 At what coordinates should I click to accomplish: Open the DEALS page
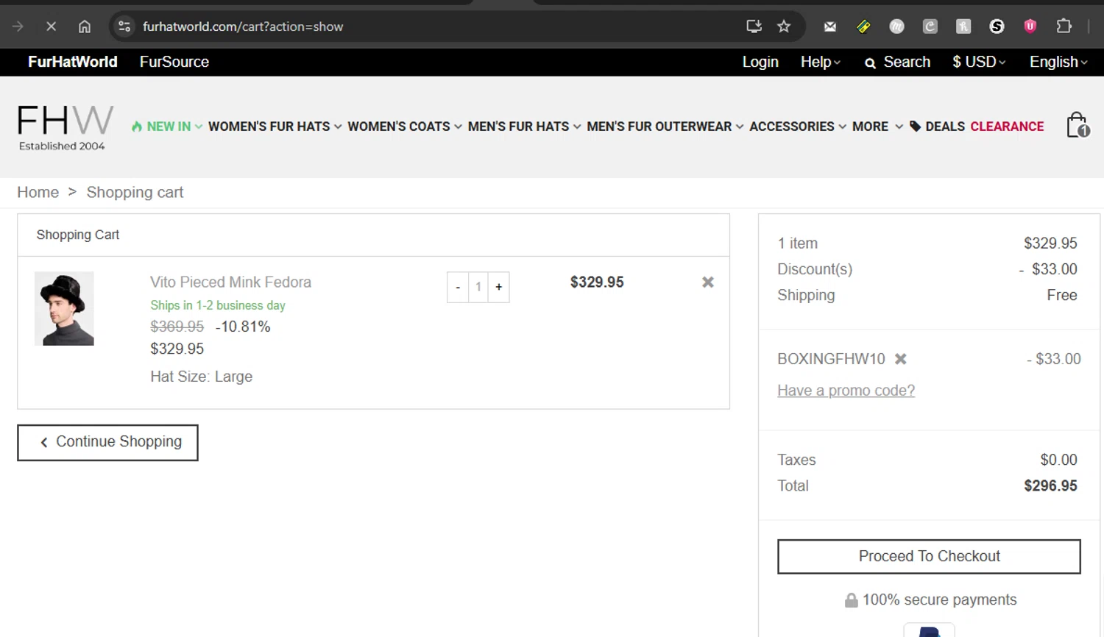click(x=937, y=127)
